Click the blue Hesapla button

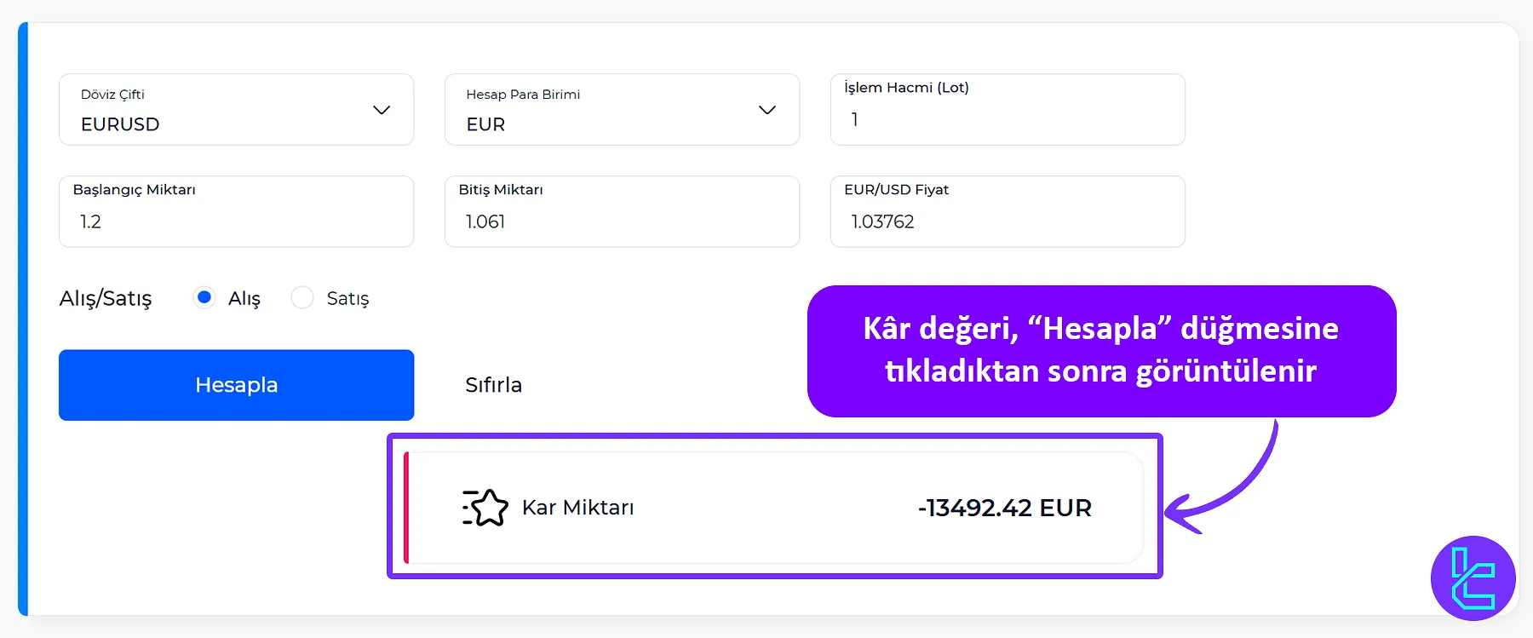click(235, 384)
